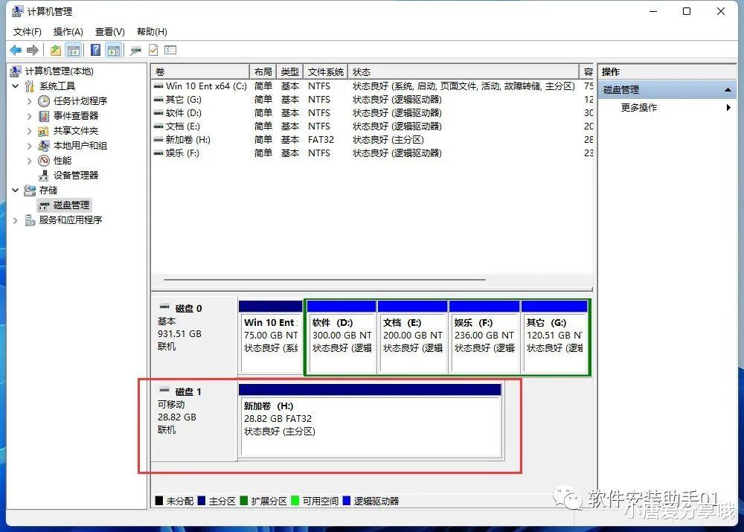Click the 存储 storage icon
The height and width of the screenshot is (532, 744).
30,190
